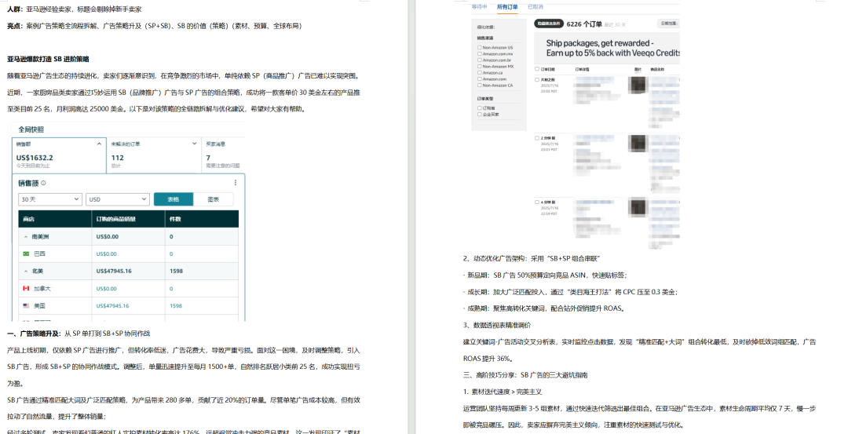Image resolution: width=848 pixels, height=434 pixels.
Task: Click the 件数 column header
Action: pyautogui.click(x=175, y=220)
